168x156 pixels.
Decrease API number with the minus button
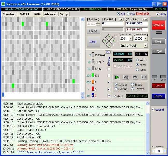coord(153,151)
